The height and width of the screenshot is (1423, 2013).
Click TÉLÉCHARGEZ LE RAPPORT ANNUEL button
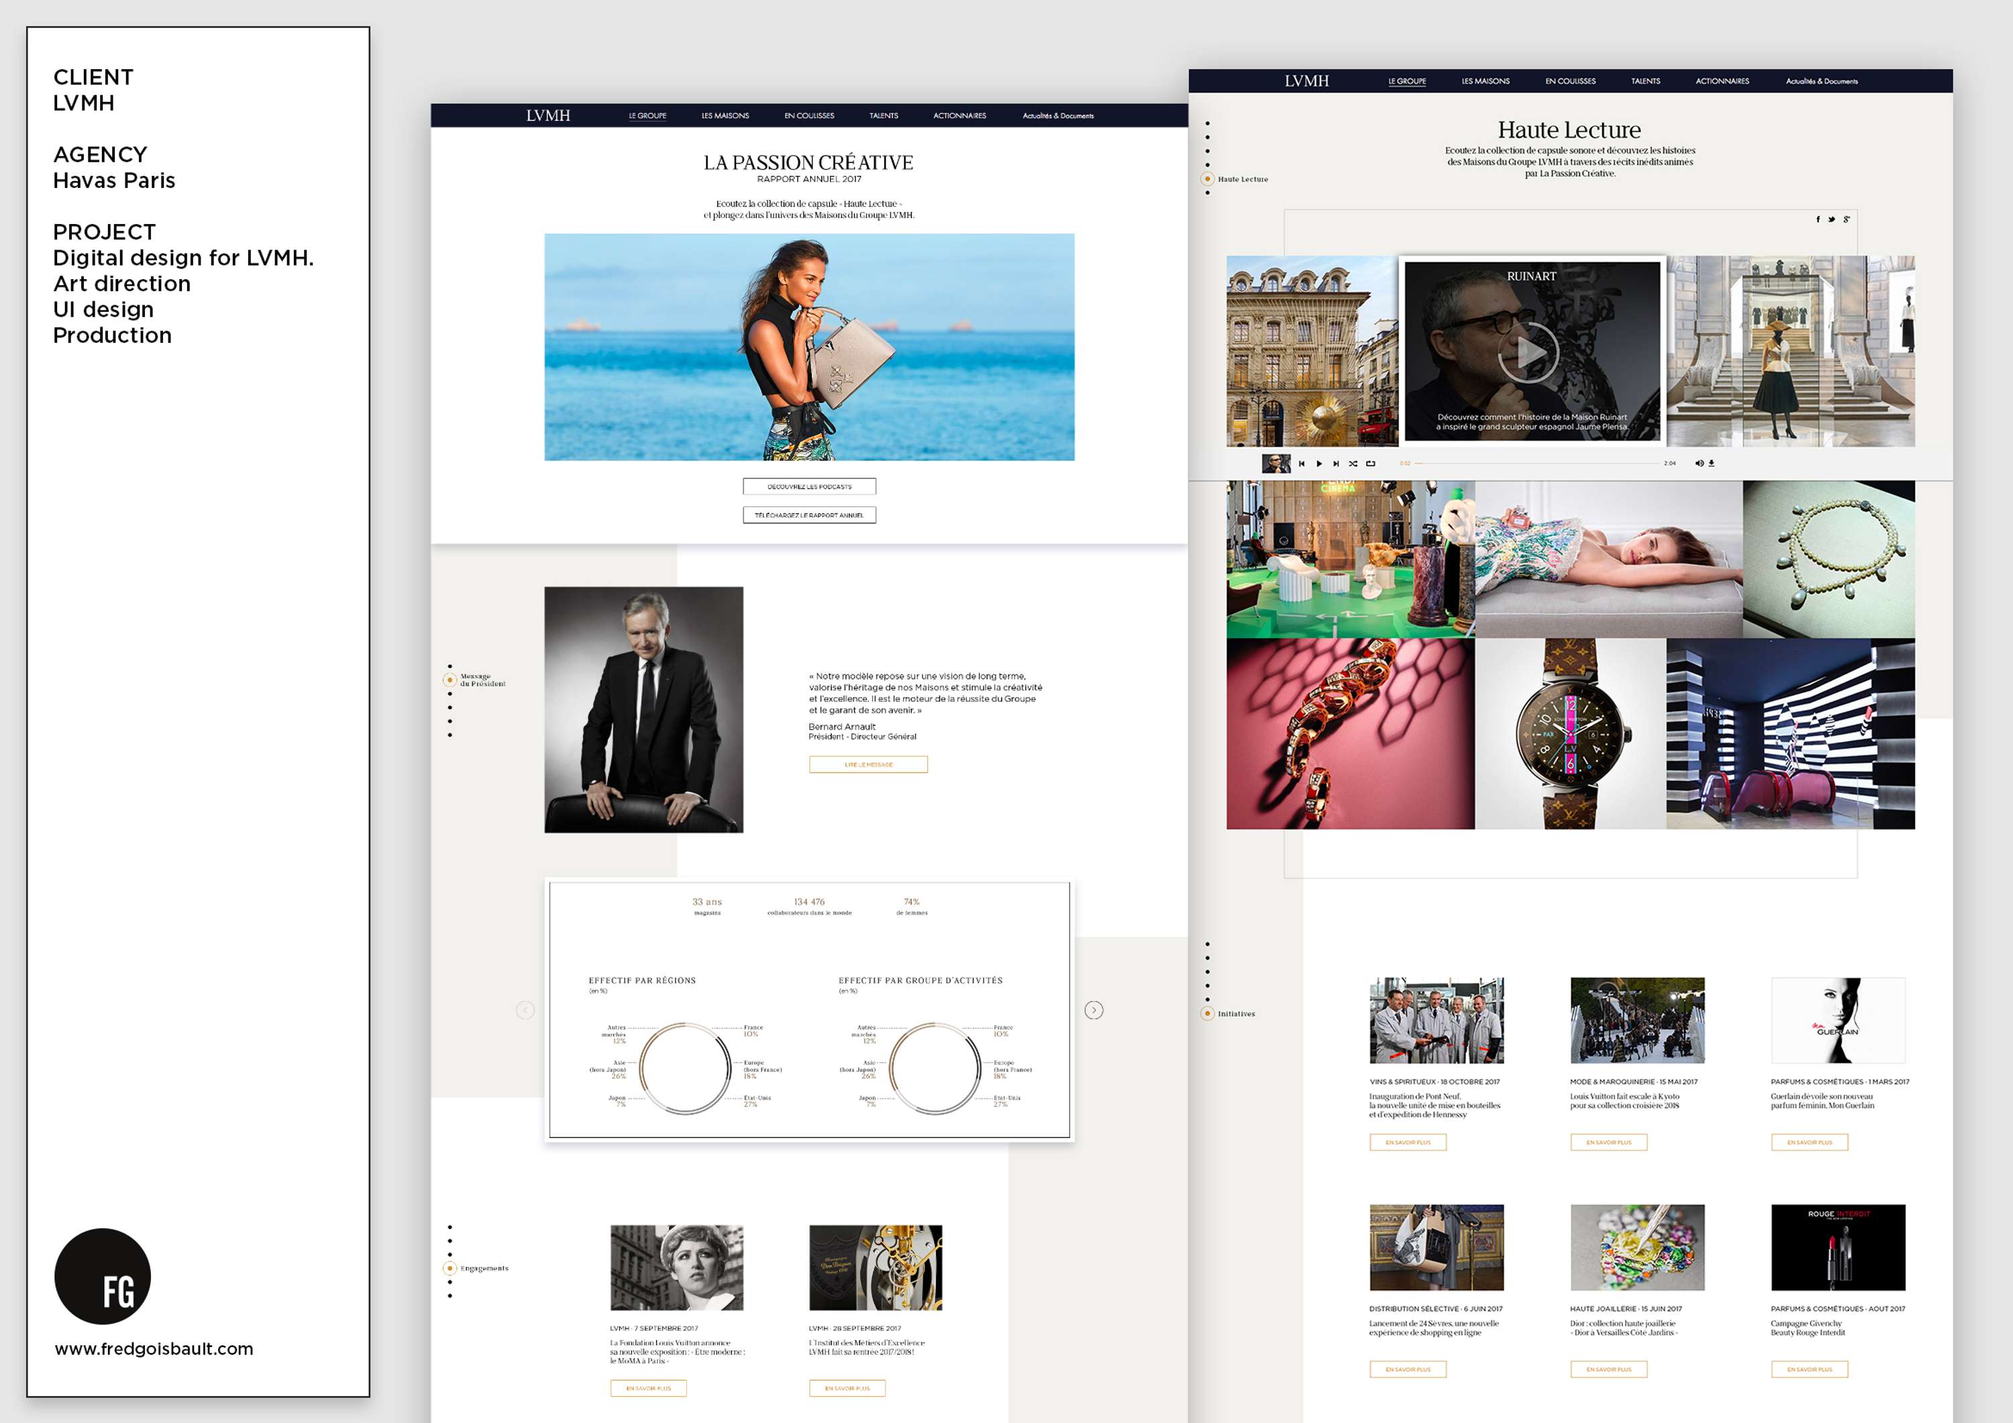tap(809, 515)
